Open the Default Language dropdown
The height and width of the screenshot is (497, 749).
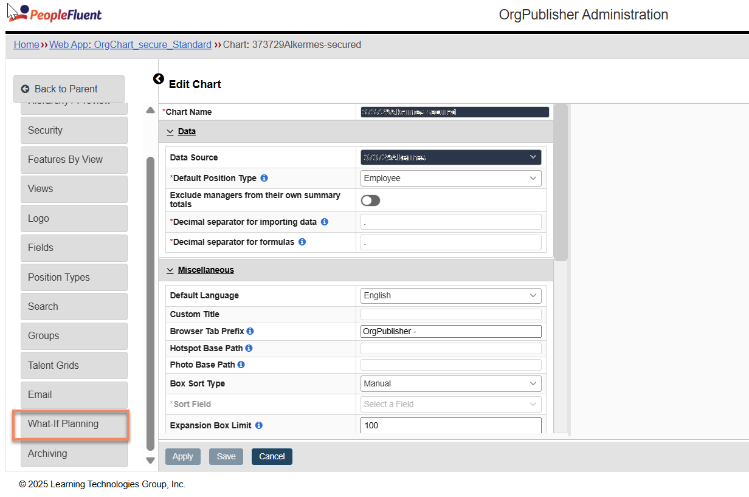(451, 295)
